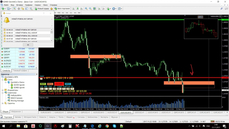Collapse the GerchikCo-Demo tree node
This screenshot has height=129, width=229.
6,82
